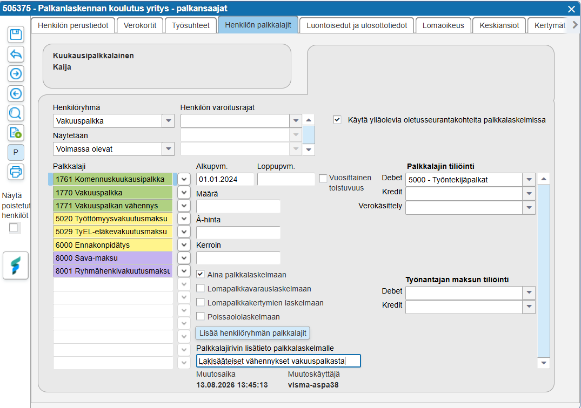Image resolution: width=581 pixels, height=408 pixels.
Task: Expand dropdown for 5020 Työttömyysvakuutusmaksu row
Action: point(184,219)
